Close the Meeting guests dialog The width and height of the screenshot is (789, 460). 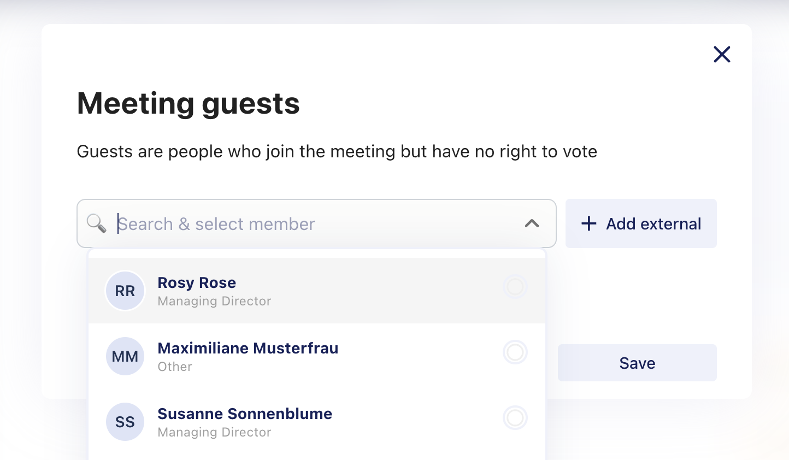coord(722,54)
